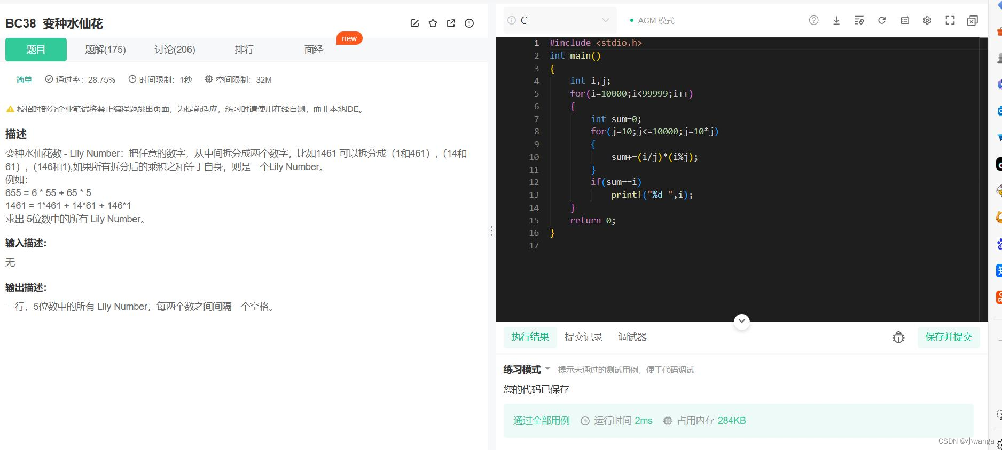Click the panel divider drag handle dots
1002x450 pixels.
(x=491, y=231)
